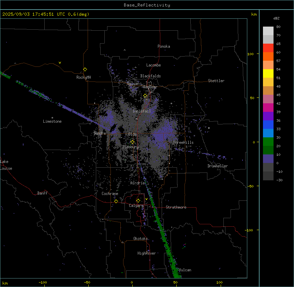This screenshot has height=287, width=294.
Task: Click the Limestone label
Action: click(x=52, y=121)
